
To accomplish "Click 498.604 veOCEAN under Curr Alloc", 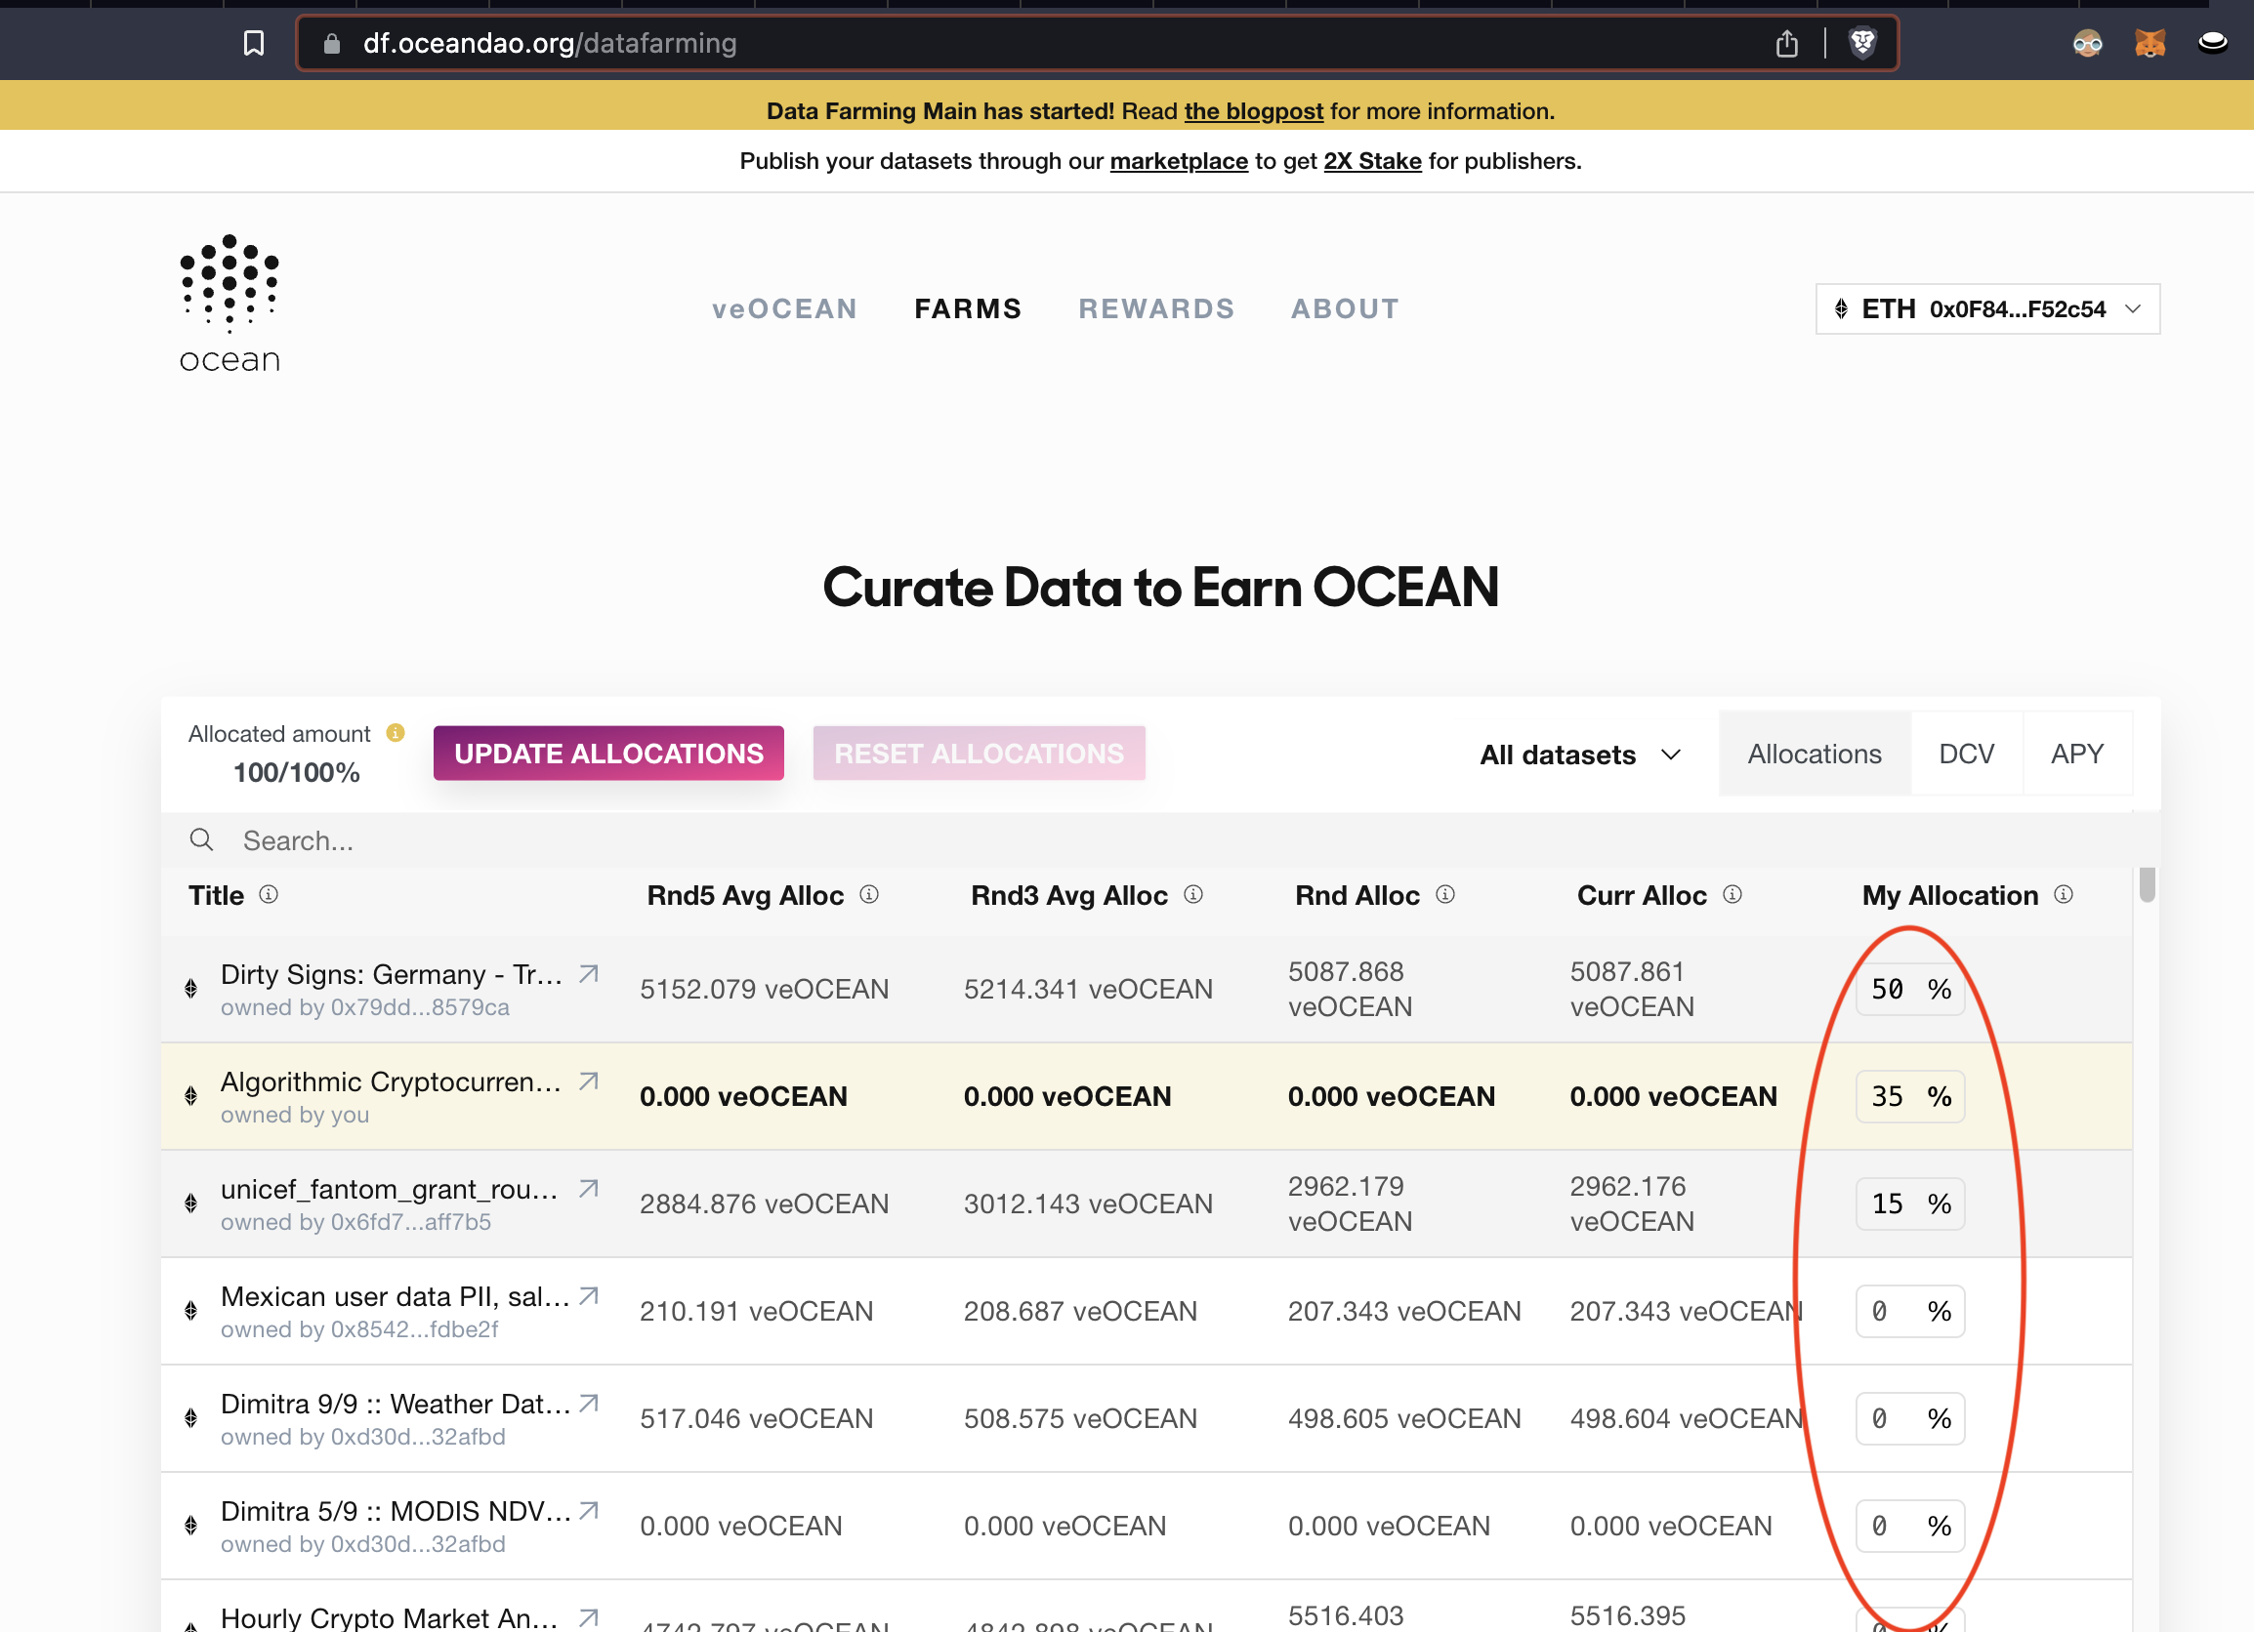I will [x=1687, y=1417].
